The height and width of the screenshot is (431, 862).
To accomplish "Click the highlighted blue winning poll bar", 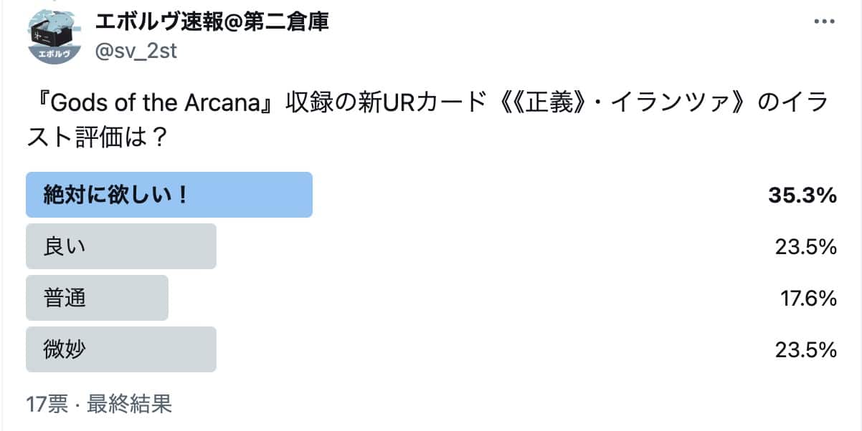I will [x=169, y=194].
